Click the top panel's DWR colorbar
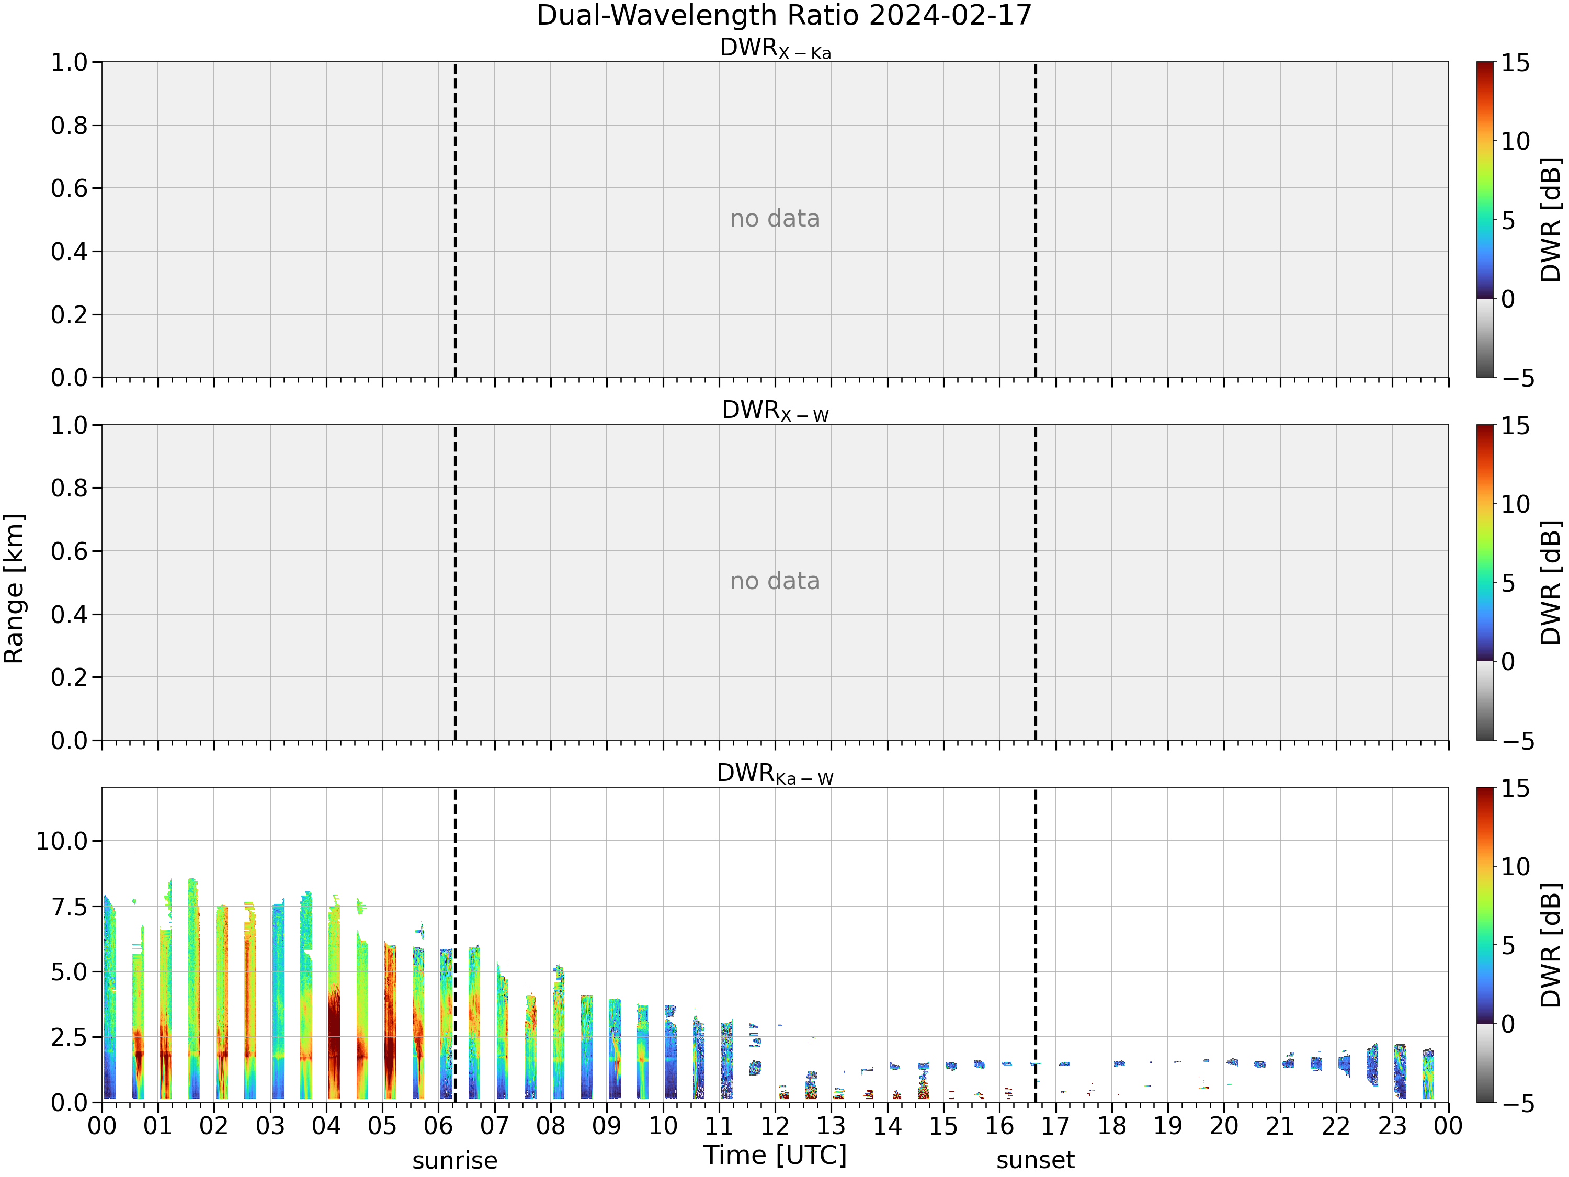1569x1177 pixels. (1485, 219)
